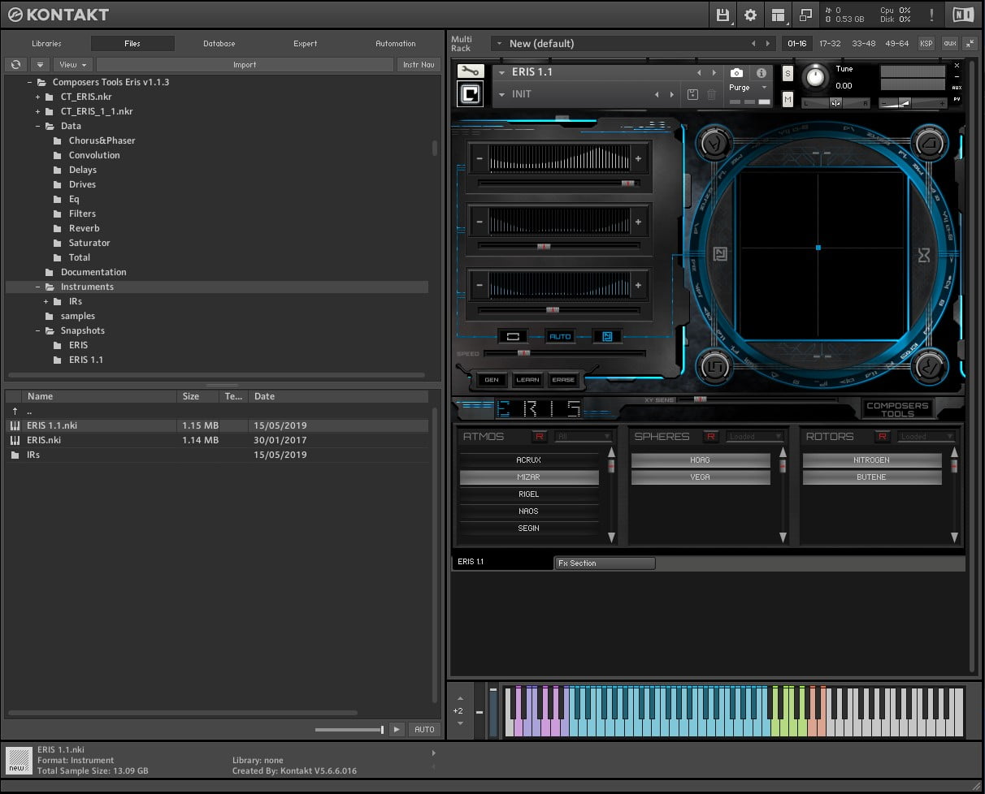The height and width of the screenshot is (794, 985).
Task: Open the View dropdown in browser
Action: click(73, 64)
